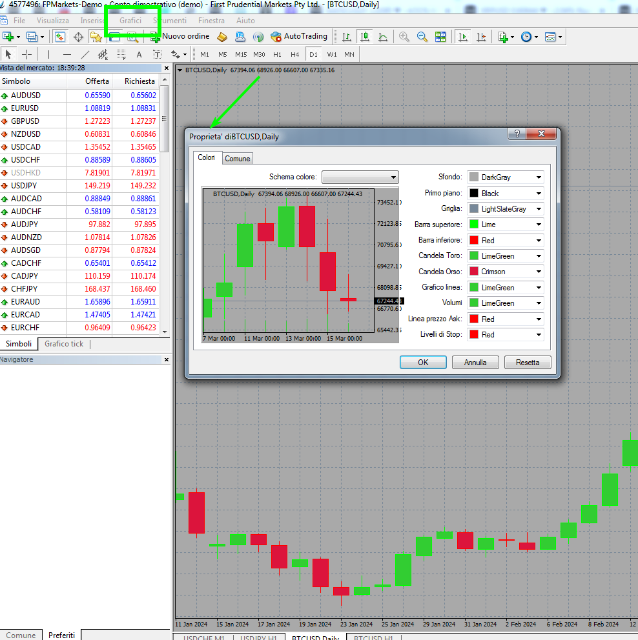The image size is (638, 640).
Task: Switch to M15 timeframe
Action: (x=241, y=54)
